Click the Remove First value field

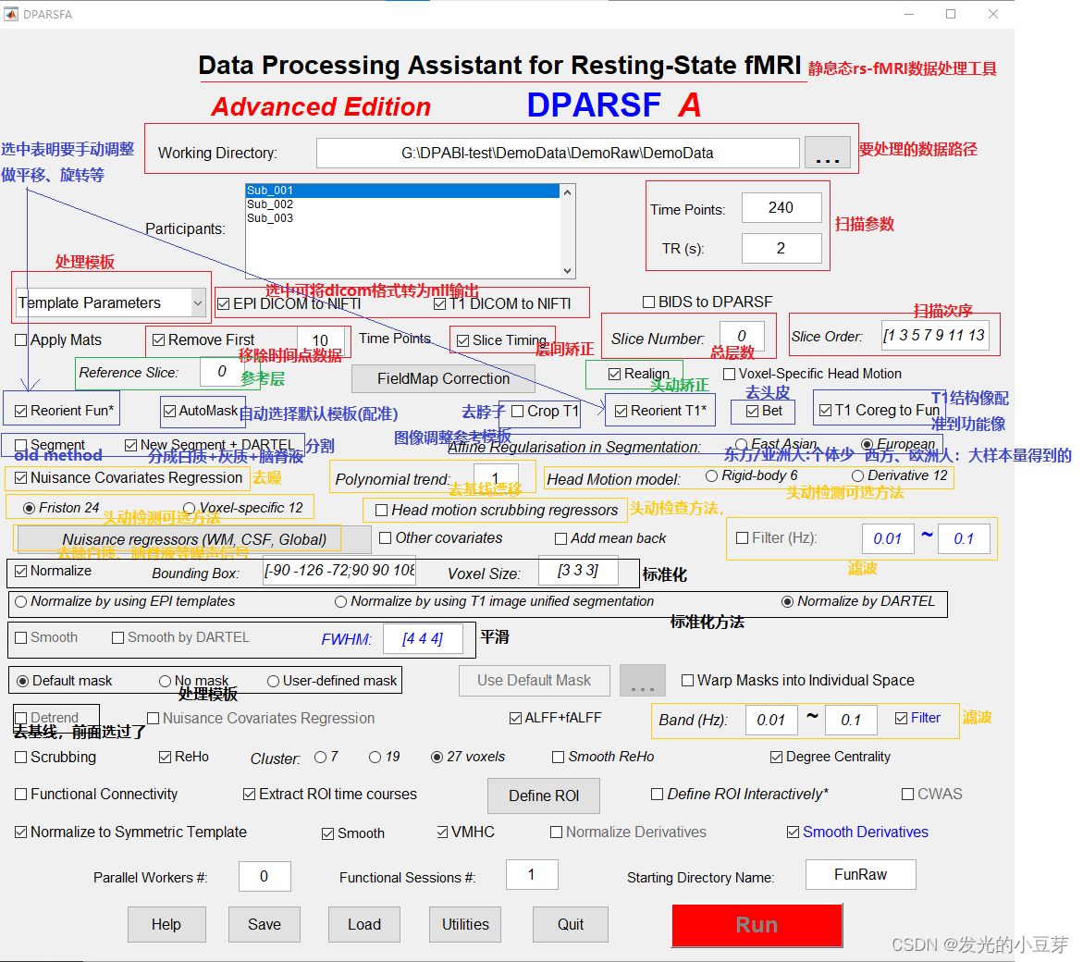click(x=321, y=340)
